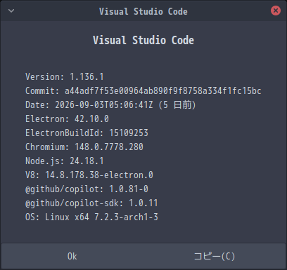The width and height of the screenshot is (287, 270).
Task: Click the Node.js: 24.18.1 line
Action: (65, 161)
